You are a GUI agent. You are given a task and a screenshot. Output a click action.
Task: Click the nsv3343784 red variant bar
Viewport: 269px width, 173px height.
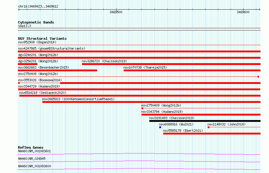pyautogui.click(x=201, y=115)
